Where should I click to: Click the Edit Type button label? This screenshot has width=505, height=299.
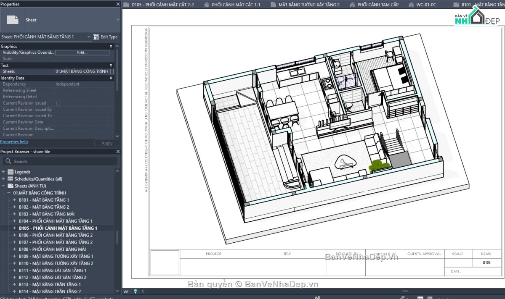(109, 37)
